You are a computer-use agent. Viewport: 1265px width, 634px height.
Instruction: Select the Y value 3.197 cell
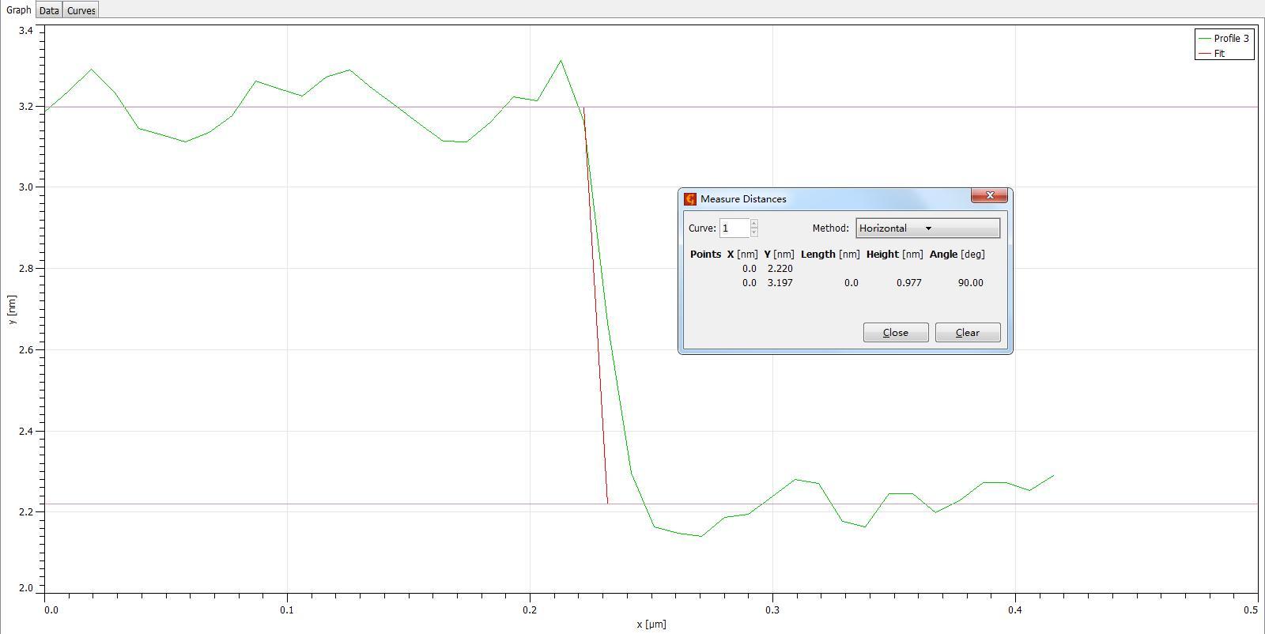[x=780, y=283]
